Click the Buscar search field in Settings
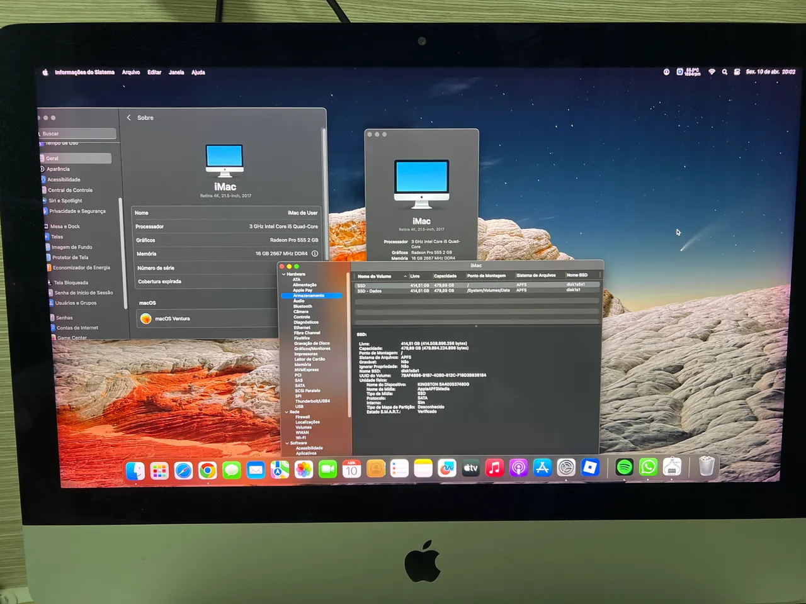Screen dimensions: 806x604 click(x=77, y=133)
